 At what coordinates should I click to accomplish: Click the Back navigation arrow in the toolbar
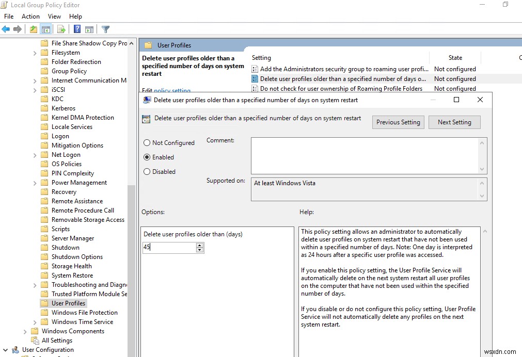(x=5, y=29)
